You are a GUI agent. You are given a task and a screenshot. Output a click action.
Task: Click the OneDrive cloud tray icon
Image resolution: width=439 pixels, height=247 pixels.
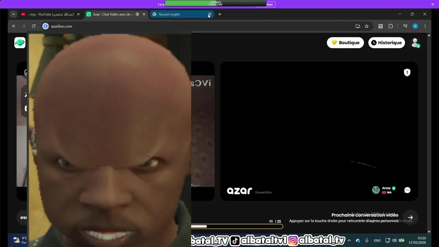tap(358, 240)
